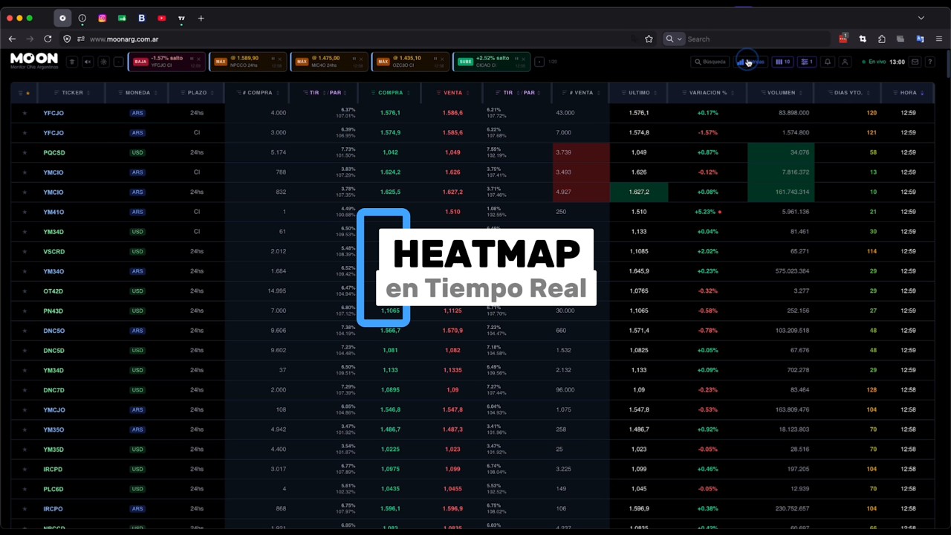Sort by the # COMPRA column arrows
951x535 pixels.
(278, 93)
